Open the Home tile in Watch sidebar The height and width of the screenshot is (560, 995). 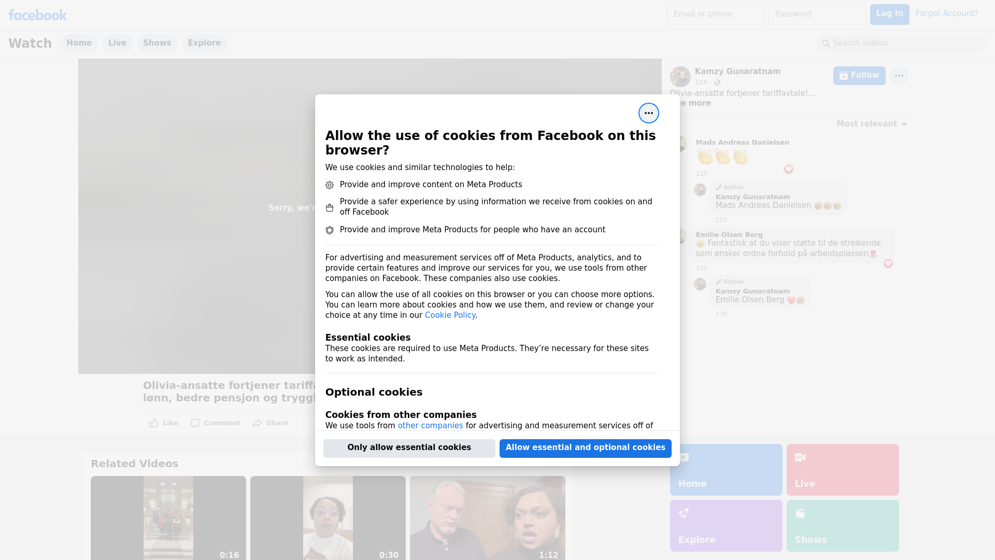pyautogui.click(x=726, y=470)
